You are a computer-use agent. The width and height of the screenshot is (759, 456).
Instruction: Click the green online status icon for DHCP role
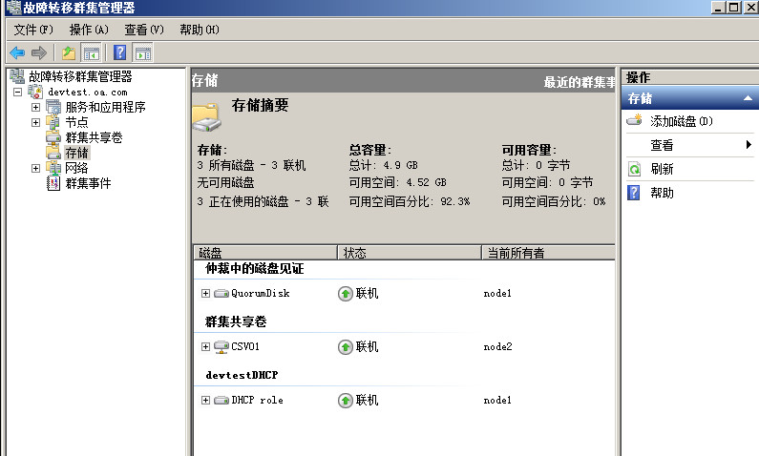tap(346, 401)
